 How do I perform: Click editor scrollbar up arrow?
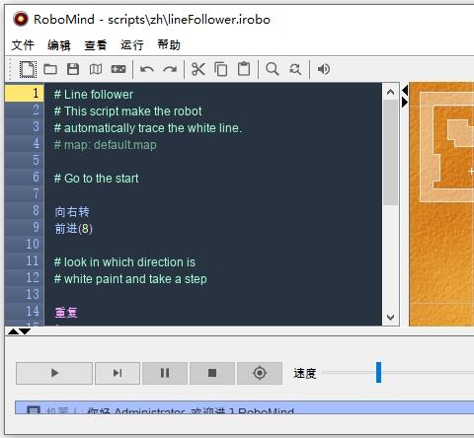click(x=391, y=92)
